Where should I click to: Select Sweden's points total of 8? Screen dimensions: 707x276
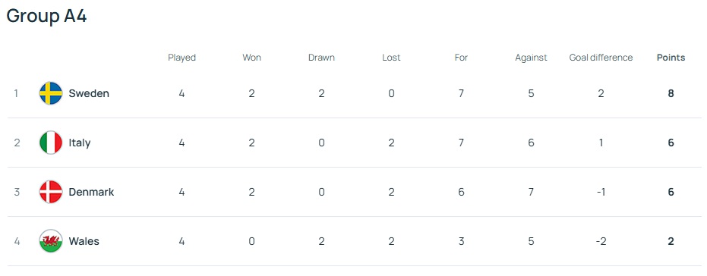[671, 93]
